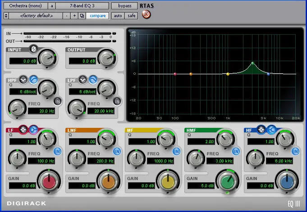307x212 pixels.
Task: Click the HMF Q 2.00 value field
Action: click(201, 142)
